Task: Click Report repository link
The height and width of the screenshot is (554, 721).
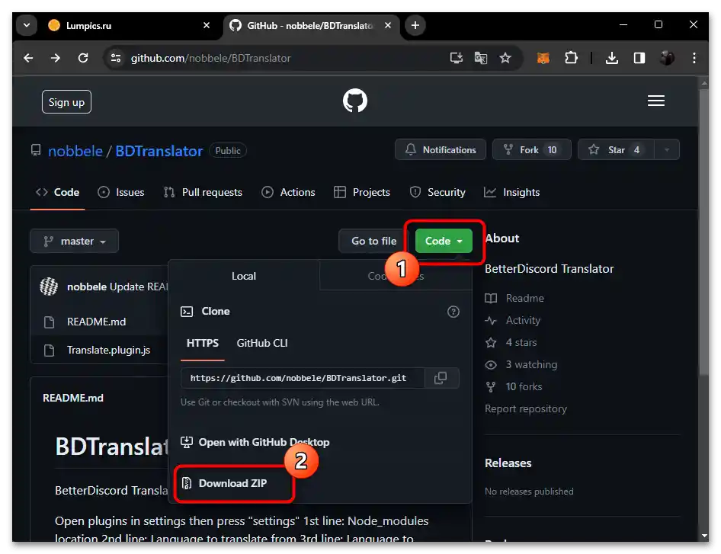Action: click(x=526, y=408)
